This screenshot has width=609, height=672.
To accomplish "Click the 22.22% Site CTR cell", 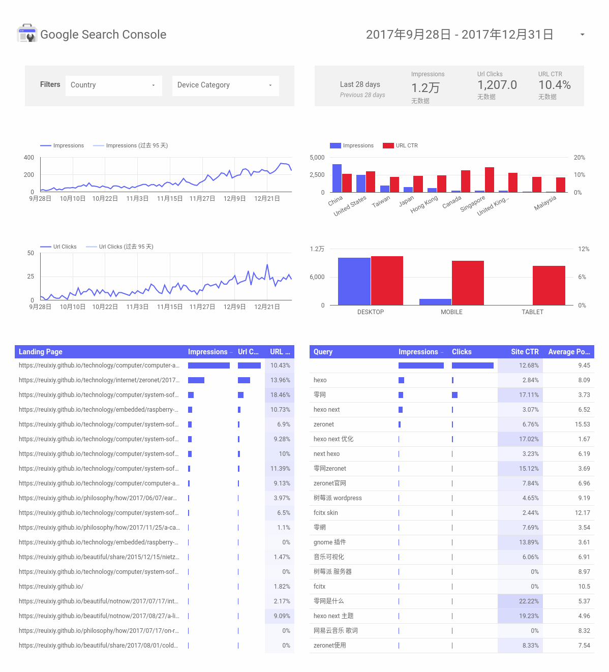I will [521, 601].
